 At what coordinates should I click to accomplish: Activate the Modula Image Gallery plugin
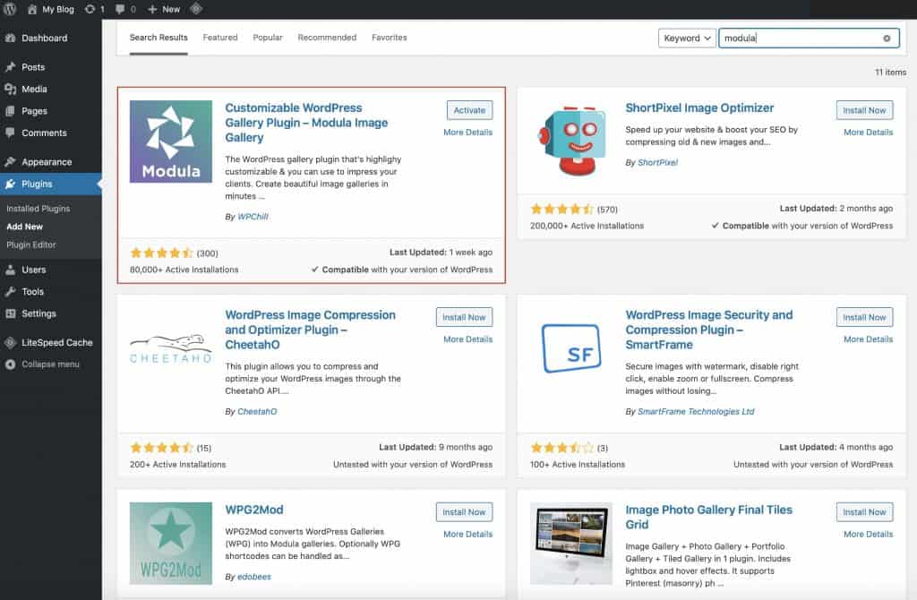point(469,110)
